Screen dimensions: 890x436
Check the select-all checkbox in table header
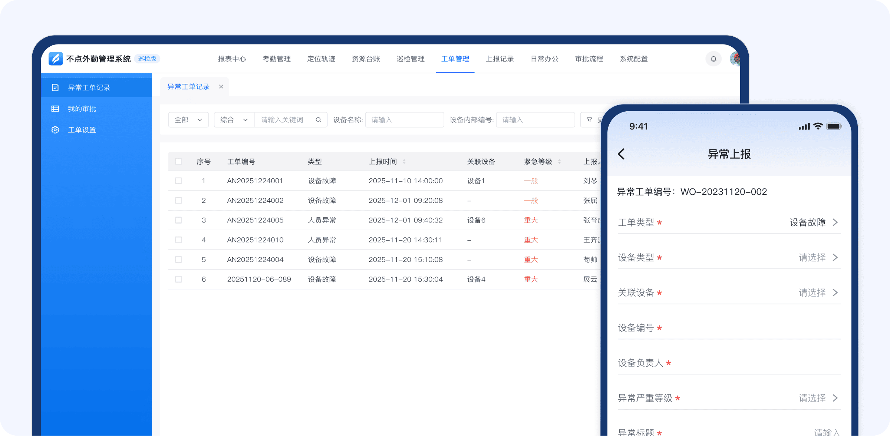178,161
